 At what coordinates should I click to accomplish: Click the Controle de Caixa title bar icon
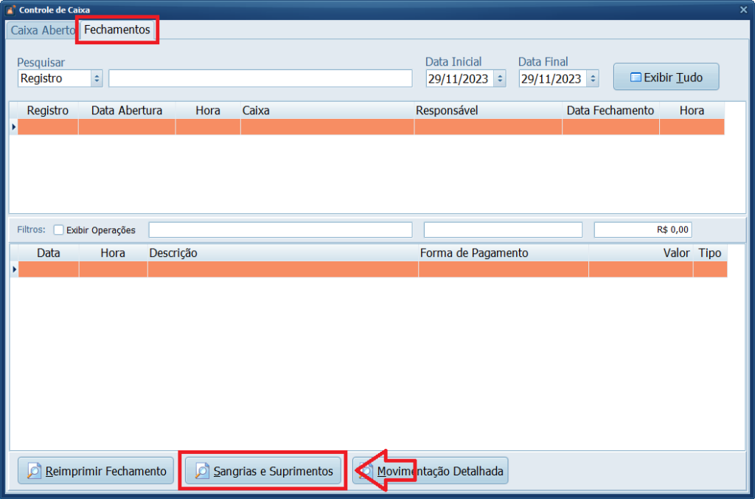(10, 10)
